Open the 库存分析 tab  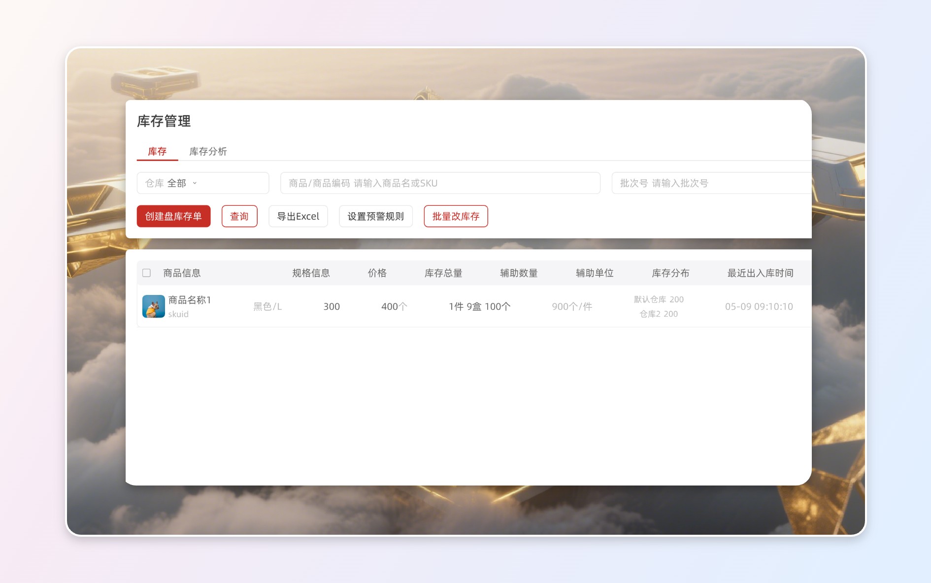(x=208, y=152)
